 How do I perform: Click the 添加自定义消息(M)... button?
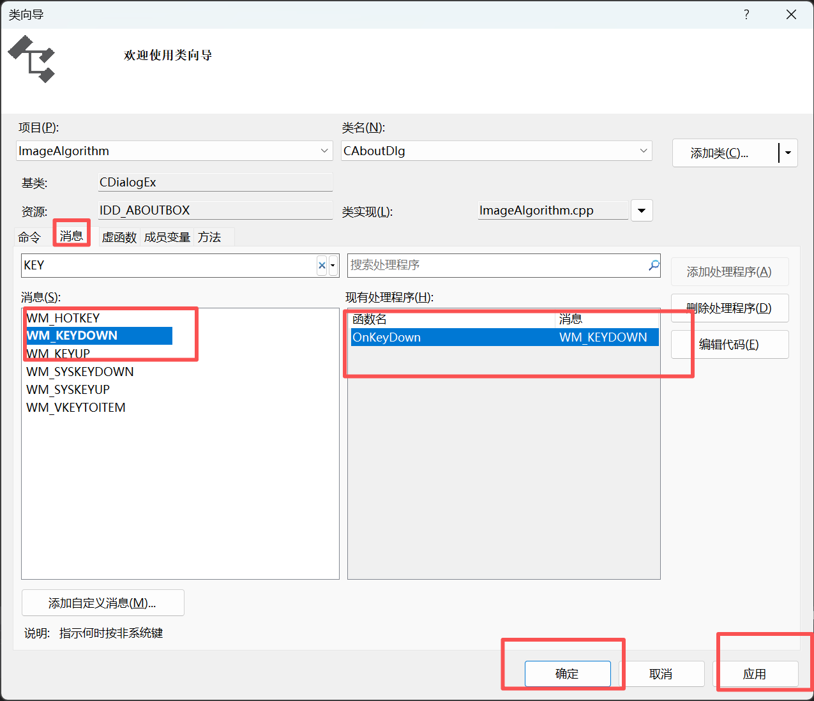(103, 603)
